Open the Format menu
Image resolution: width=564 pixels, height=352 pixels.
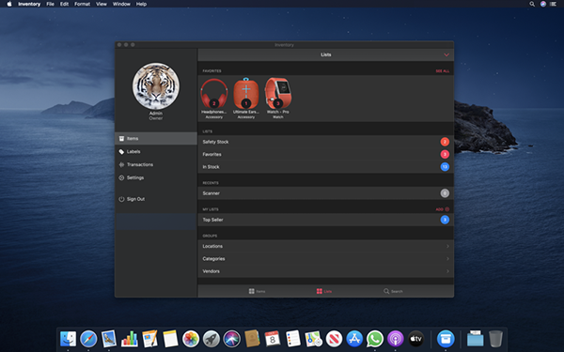pos(83,4)
